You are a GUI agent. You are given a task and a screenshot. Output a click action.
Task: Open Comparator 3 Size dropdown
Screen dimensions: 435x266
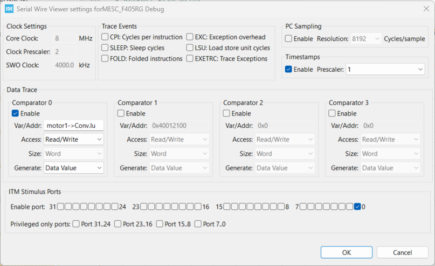(x=391, y=154)
